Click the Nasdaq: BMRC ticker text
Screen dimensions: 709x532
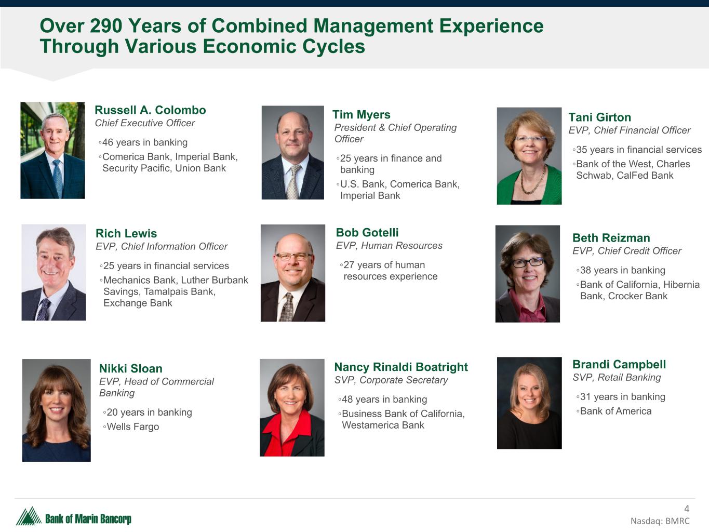660,521
